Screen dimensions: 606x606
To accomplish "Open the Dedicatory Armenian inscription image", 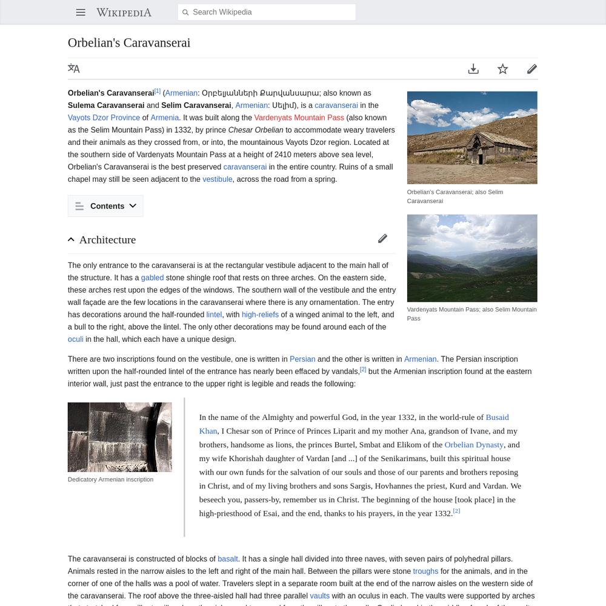I will point(120,437).
